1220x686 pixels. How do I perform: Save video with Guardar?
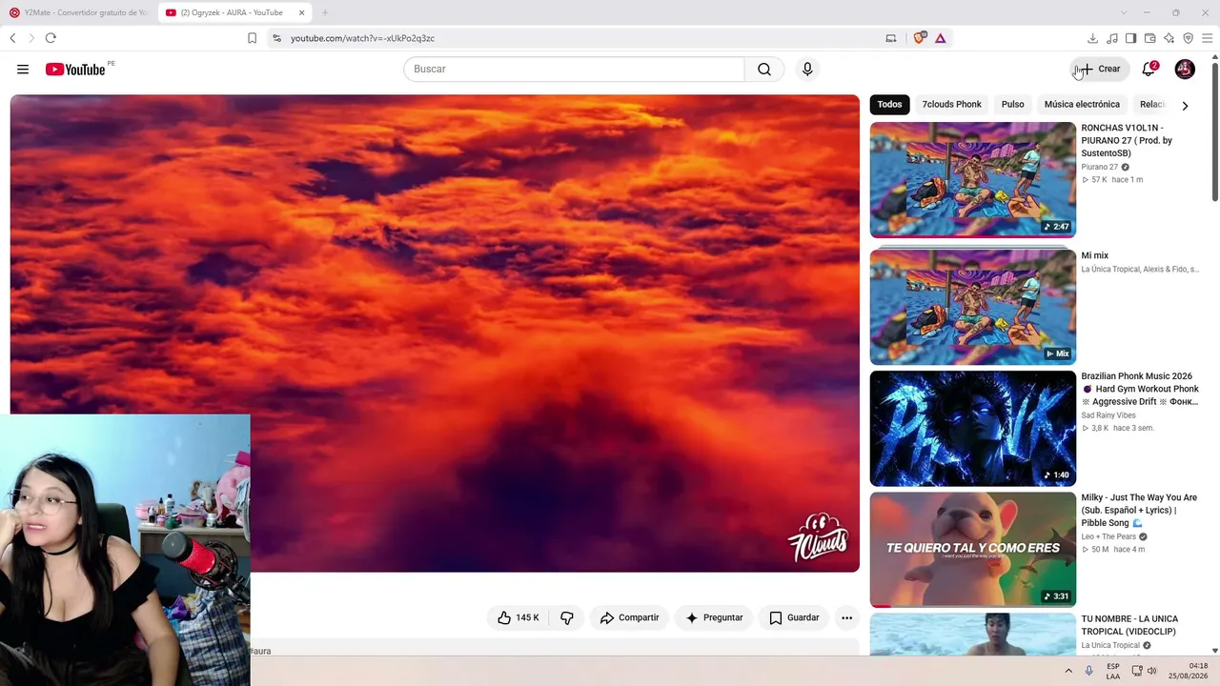tap(794, 617)
